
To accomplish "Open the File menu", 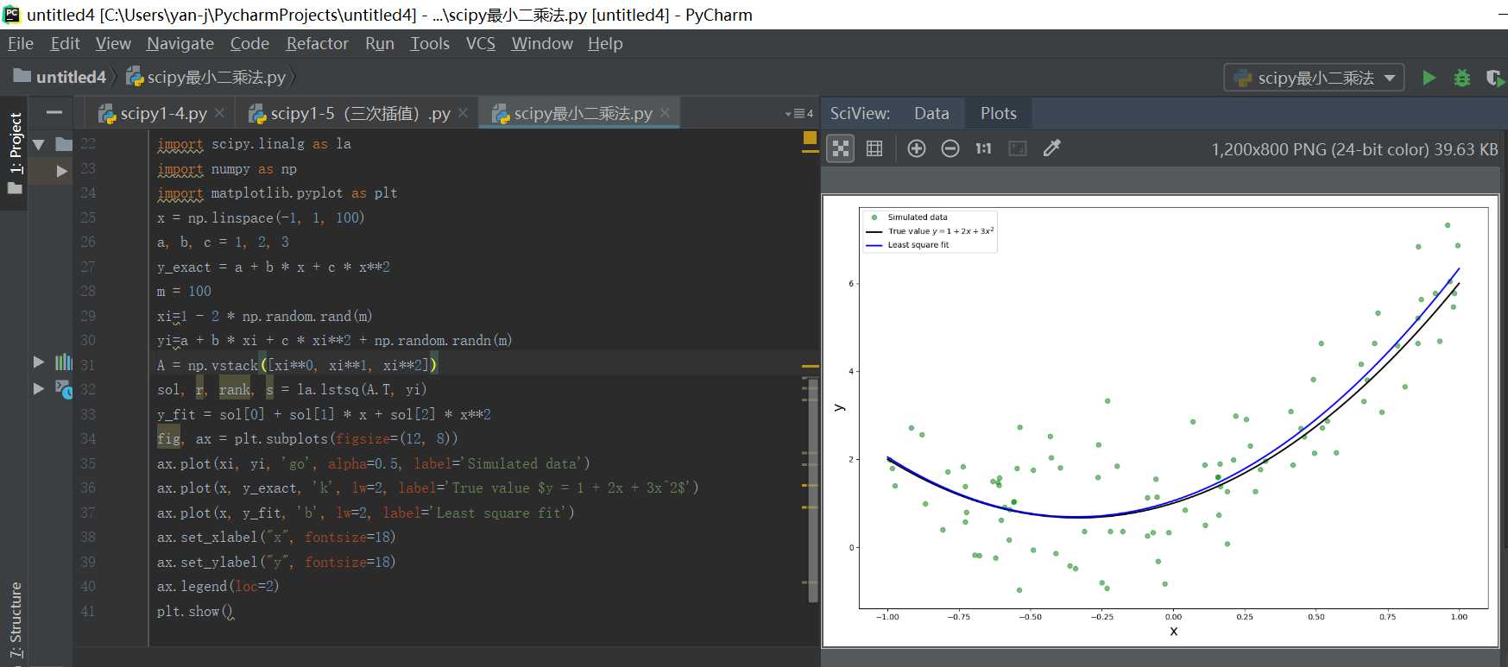I will [x=21, y=43].
